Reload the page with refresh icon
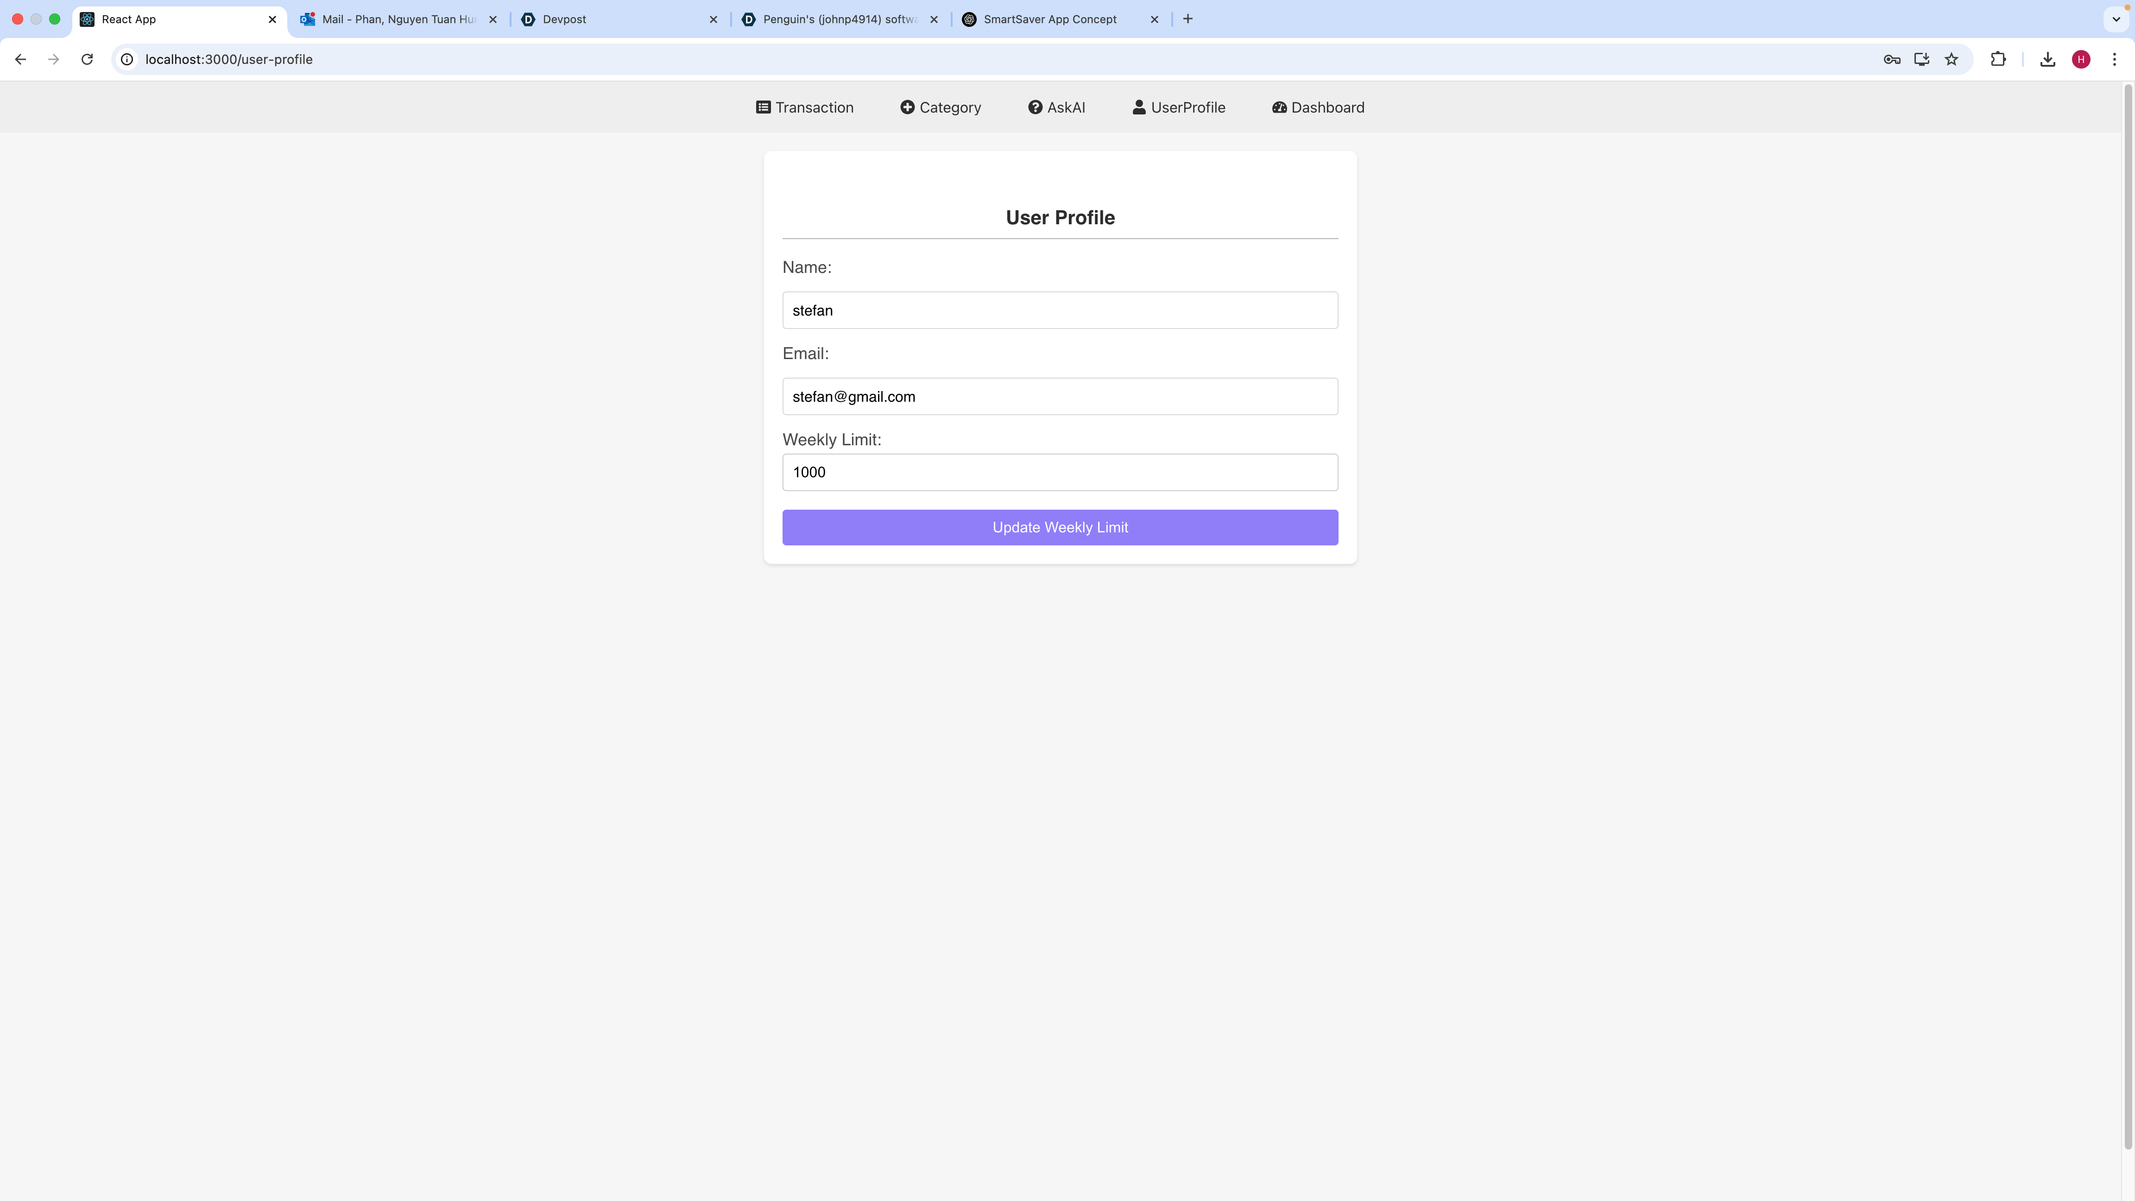The width and height of the screenshot is (2135, 1201). 87,59
